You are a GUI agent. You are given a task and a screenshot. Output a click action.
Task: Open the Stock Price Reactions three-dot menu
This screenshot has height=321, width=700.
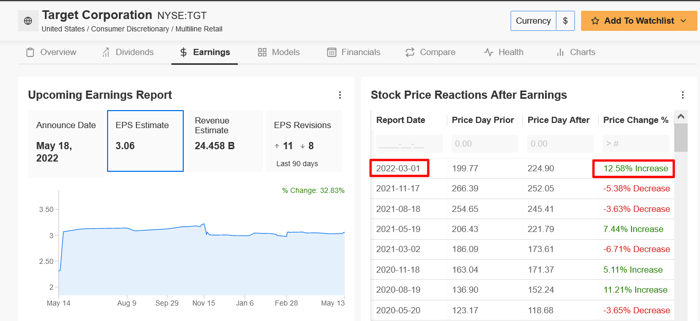682,95
